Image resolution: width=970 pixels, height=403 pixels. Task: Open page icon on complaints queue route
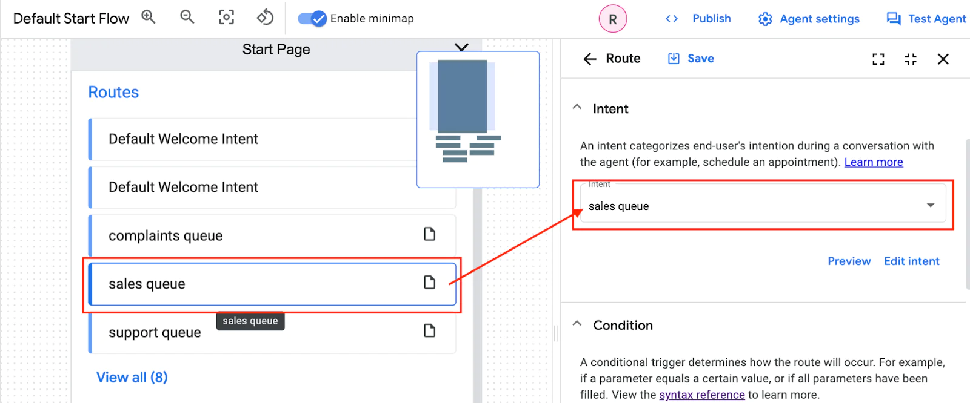[430, 234]
